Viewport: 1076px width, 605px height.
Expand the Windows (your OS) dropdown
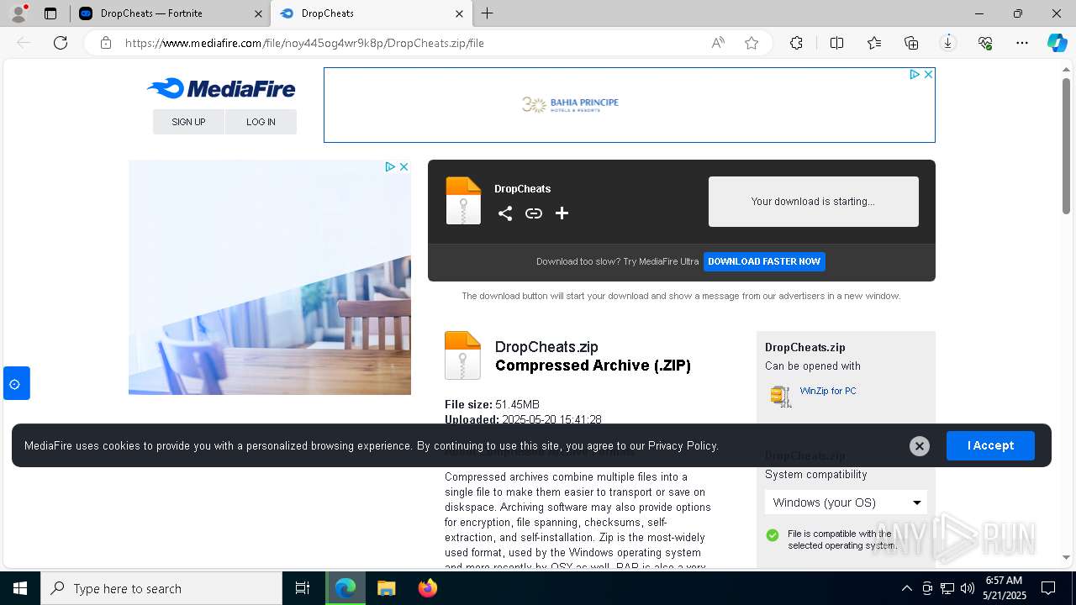tap(846, 502)
